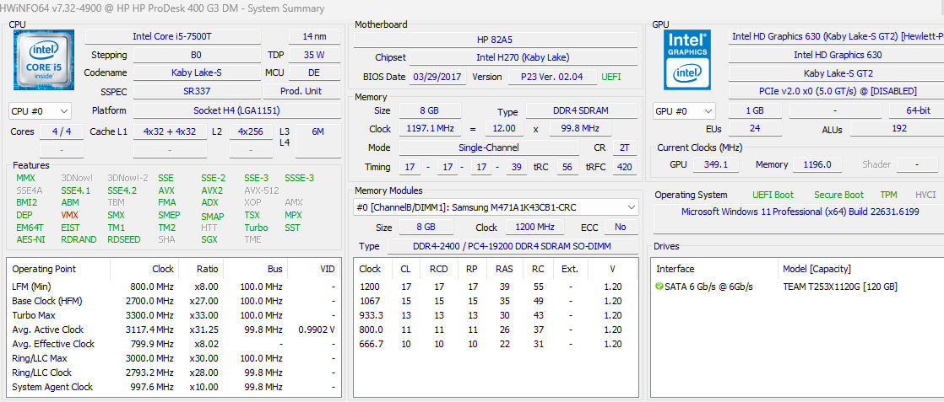Click the Turbo feature flag
Screen dimensions: 944x402
point(257,228)
